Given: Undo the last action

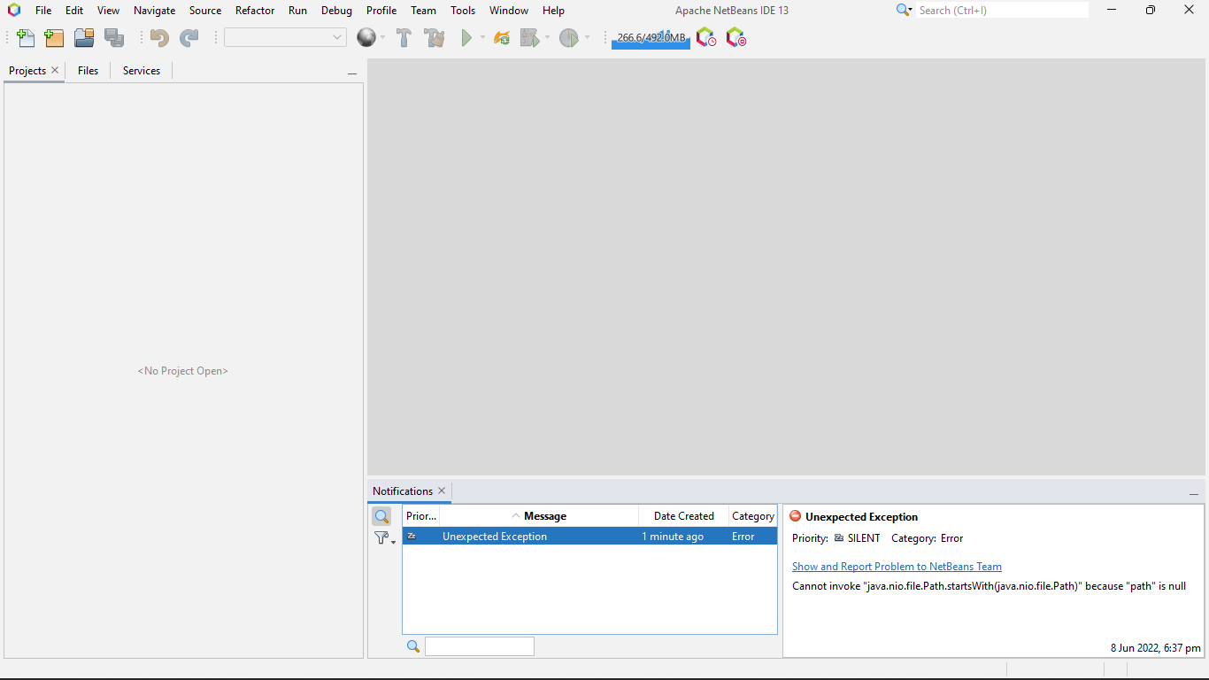Looking at the screenshot, I should [x=159, y=38].
